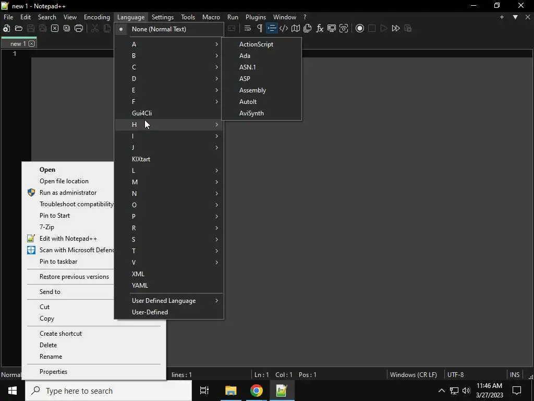The image size is (534, 401).
Task: Select None (Normal Text) language option
Action: coord(169,29)
